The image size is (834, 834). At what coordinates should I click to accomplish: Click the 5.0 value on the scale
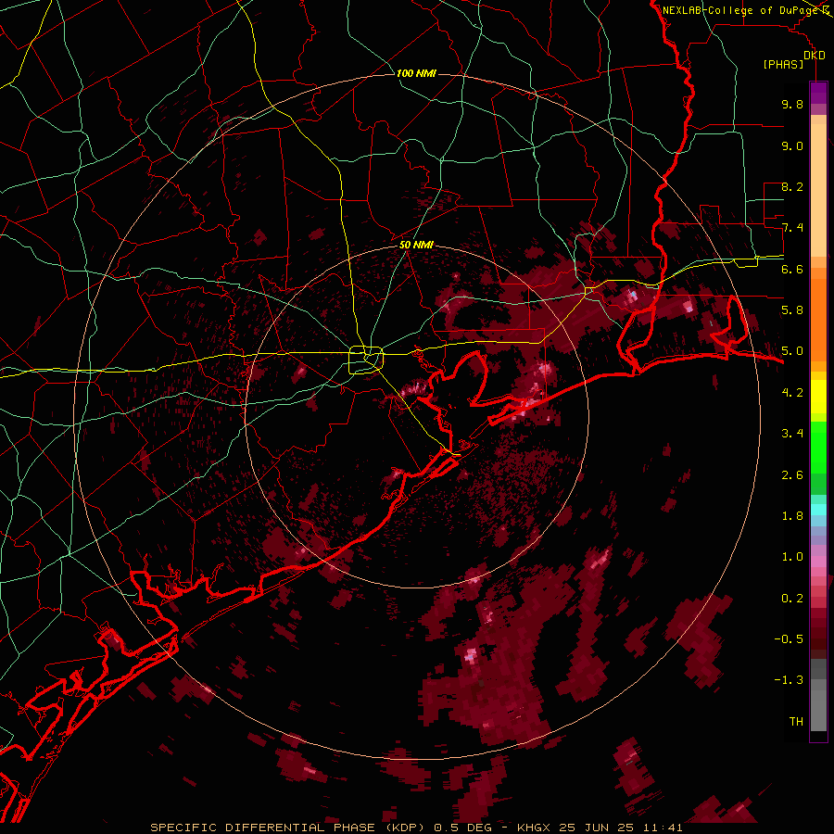point(792,351)
